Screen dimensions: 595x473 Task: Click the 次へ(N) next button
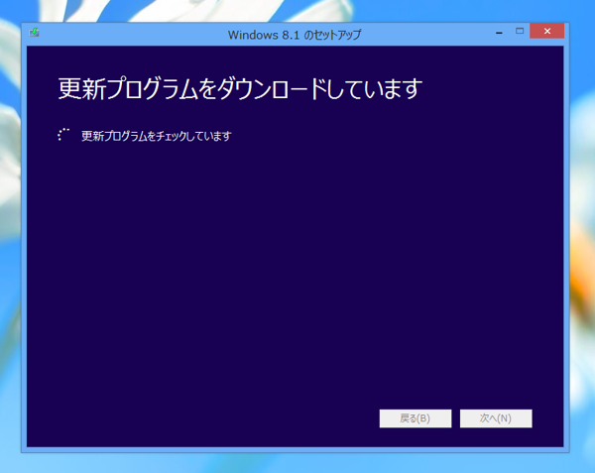tap(496, 418)
